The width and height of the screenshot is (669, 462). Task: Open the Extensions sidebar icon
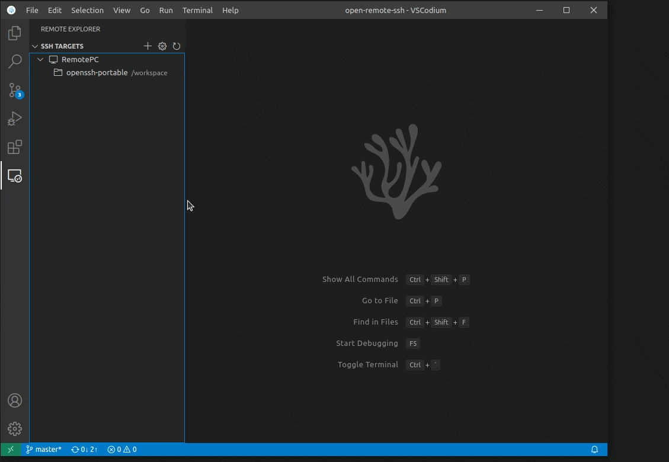[x=14, y=147]
